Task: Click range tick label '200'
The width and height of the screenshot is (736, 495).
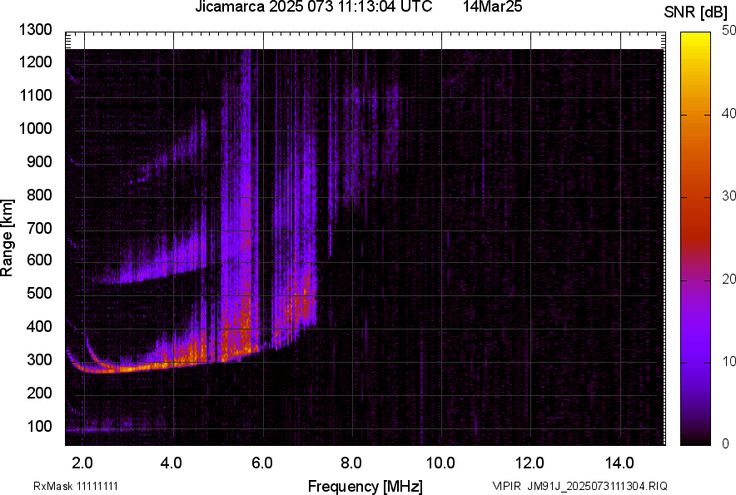Action: [x=39, y=393]
